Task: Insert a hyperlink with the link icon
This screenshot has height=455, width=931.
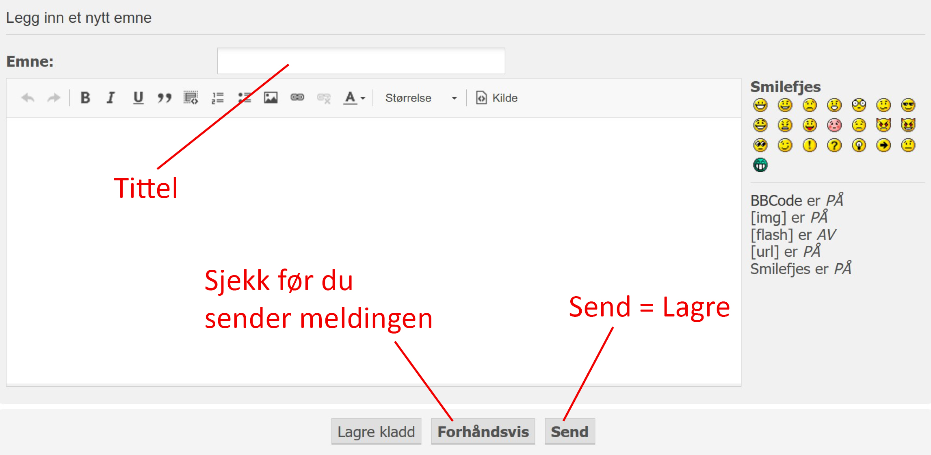Action: [297, 97]
